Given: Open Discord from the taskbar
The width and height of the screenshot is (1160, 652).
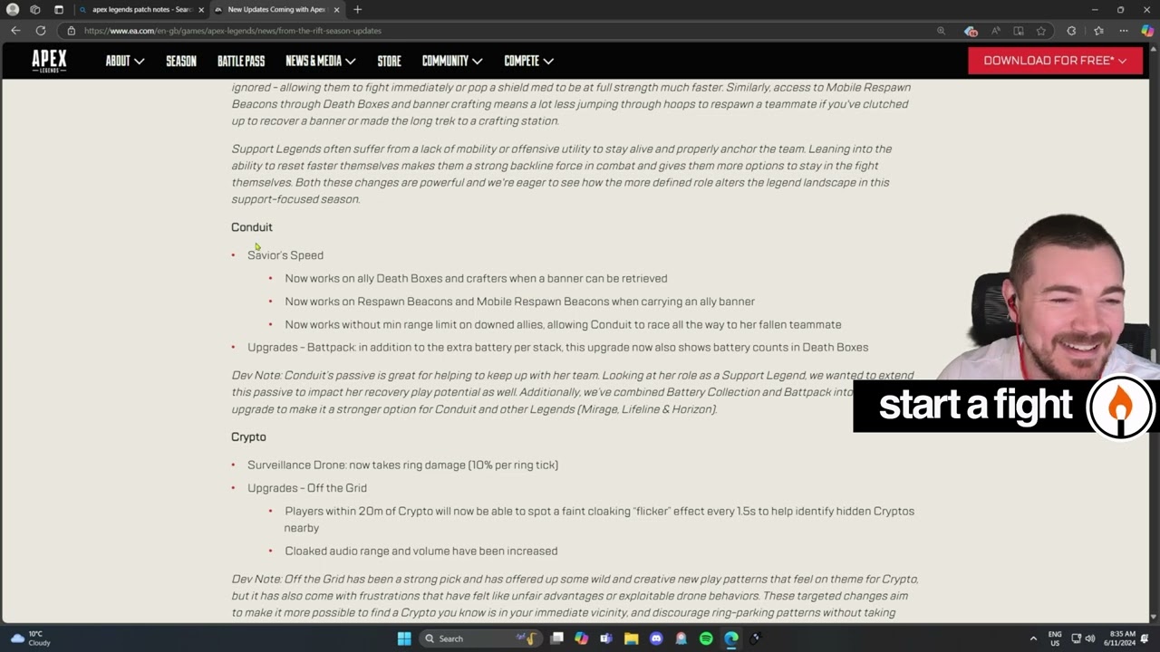Looking at the screenshot, I should (x=656, y=638).
